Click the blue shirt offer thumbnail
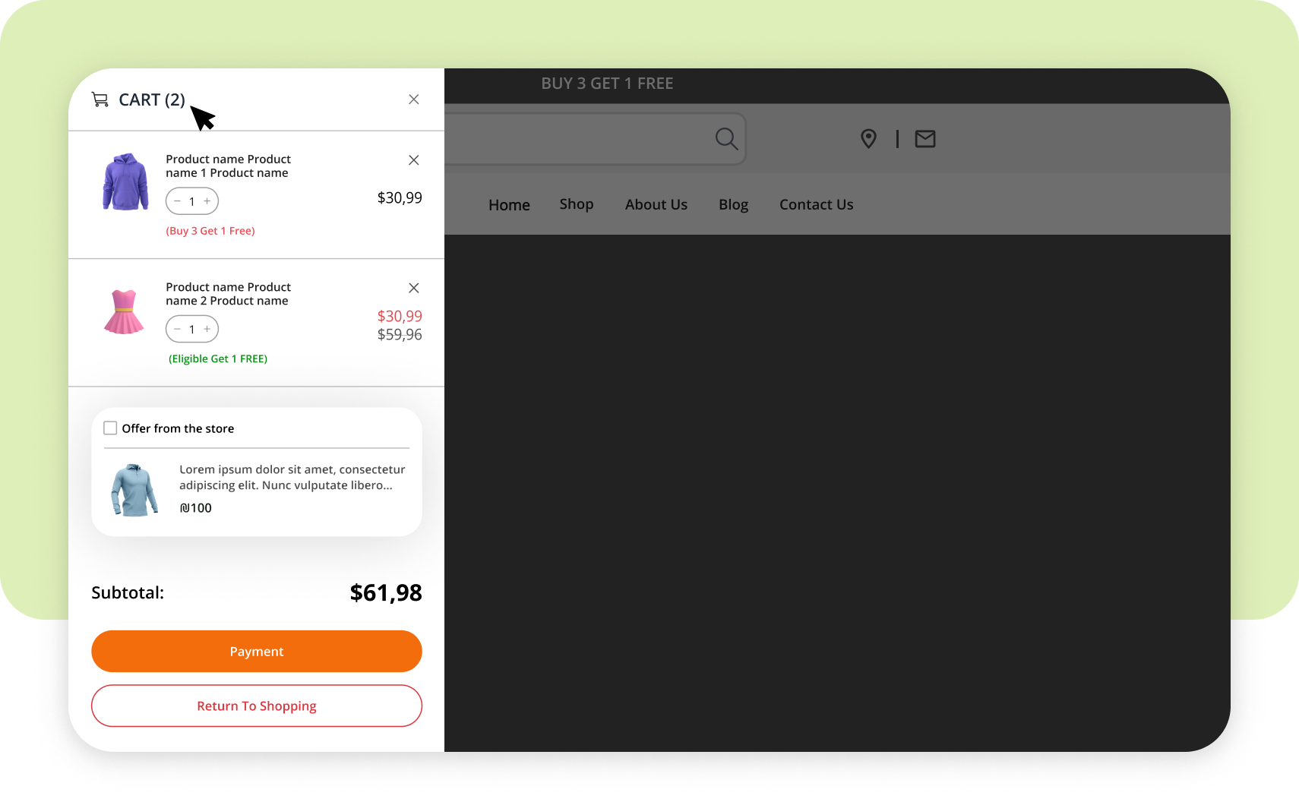This screenshot has height=802, width=1299. (x=134, y=490)
